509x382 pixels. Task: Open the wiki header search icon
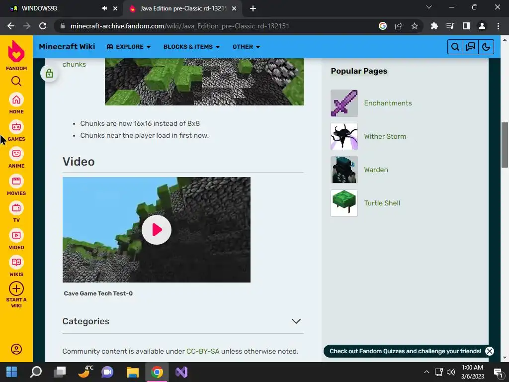pyautogui.click(x=455, y=47)
